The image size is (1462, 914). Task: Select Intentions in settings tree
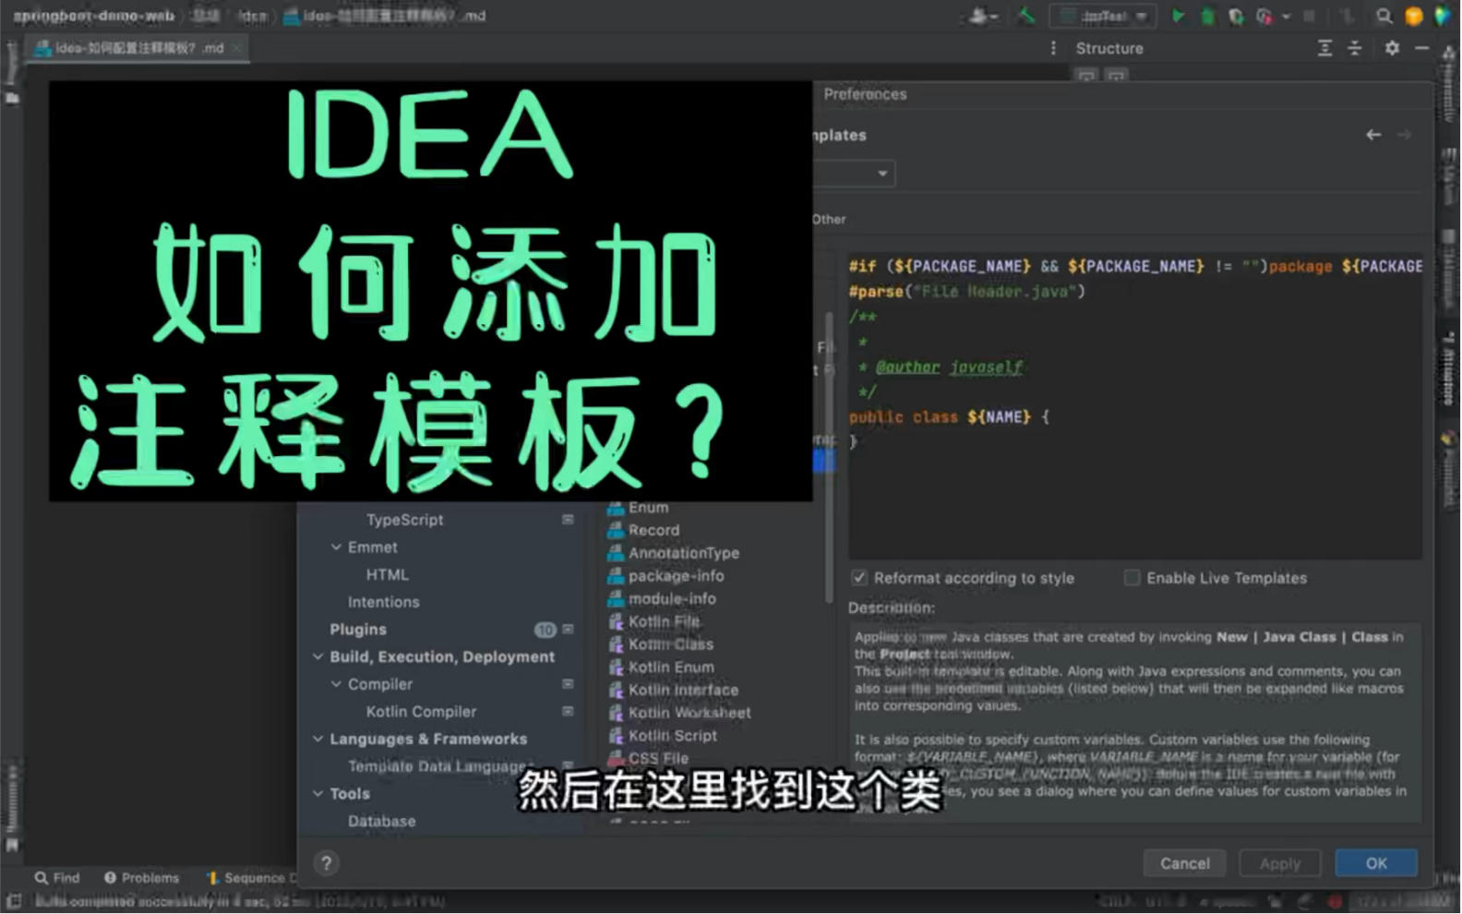coord(383,602)
